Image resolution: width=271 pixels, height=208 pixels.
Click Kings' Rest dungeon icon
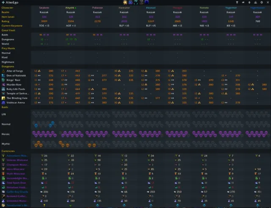coord(3,80)
